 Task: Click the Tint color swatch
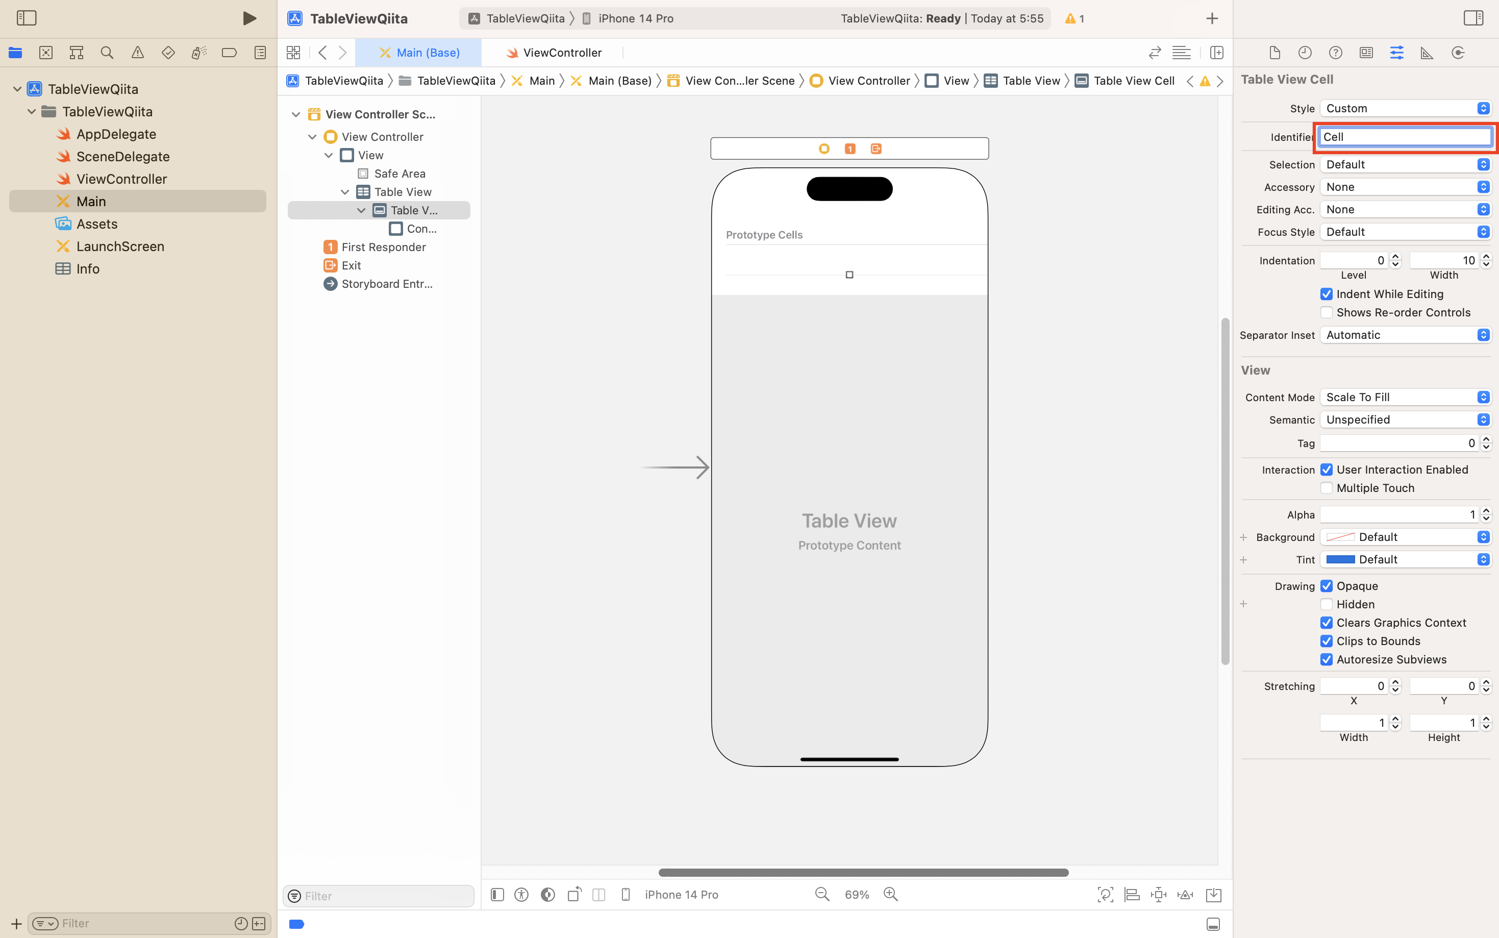1340,559
